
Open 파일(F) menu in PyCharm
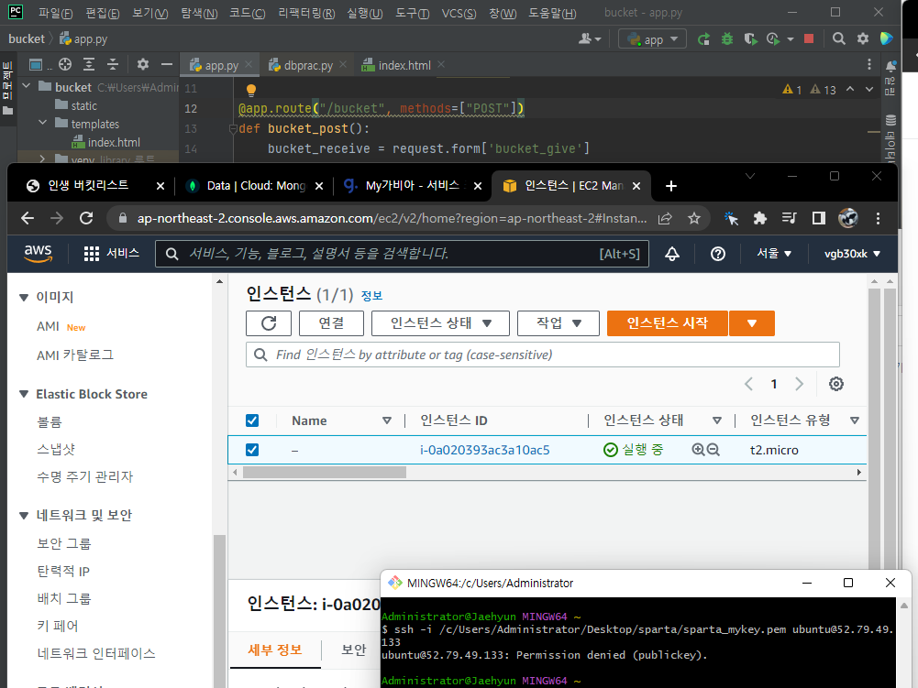pyautogui.click(x=56, y=12)
